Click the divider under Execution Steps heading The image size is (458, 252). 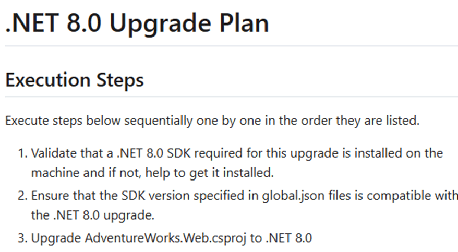(x=230, y=97)
